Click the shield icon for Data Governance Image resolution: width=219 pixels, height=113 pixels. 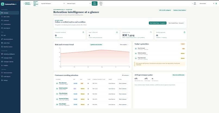coord(2,73)
